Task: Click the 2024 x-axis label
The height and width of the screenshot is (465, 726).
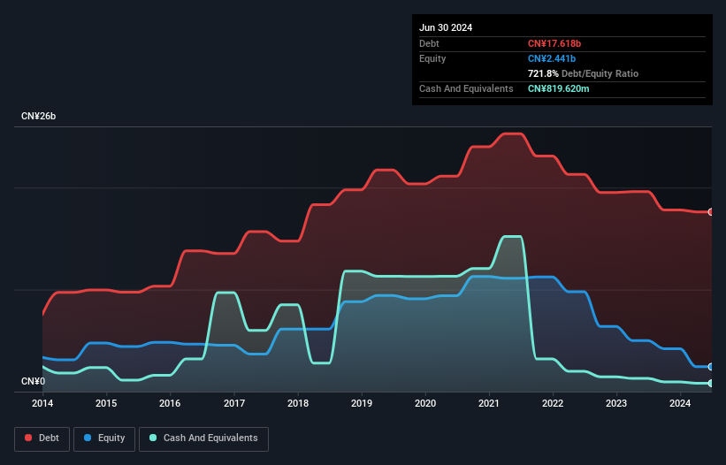Action: 680,403
